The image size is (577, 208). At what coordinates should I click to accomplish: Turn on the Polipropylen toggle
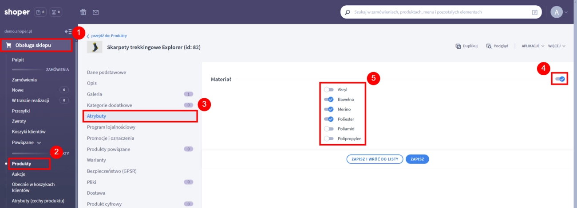click(329, 139)
